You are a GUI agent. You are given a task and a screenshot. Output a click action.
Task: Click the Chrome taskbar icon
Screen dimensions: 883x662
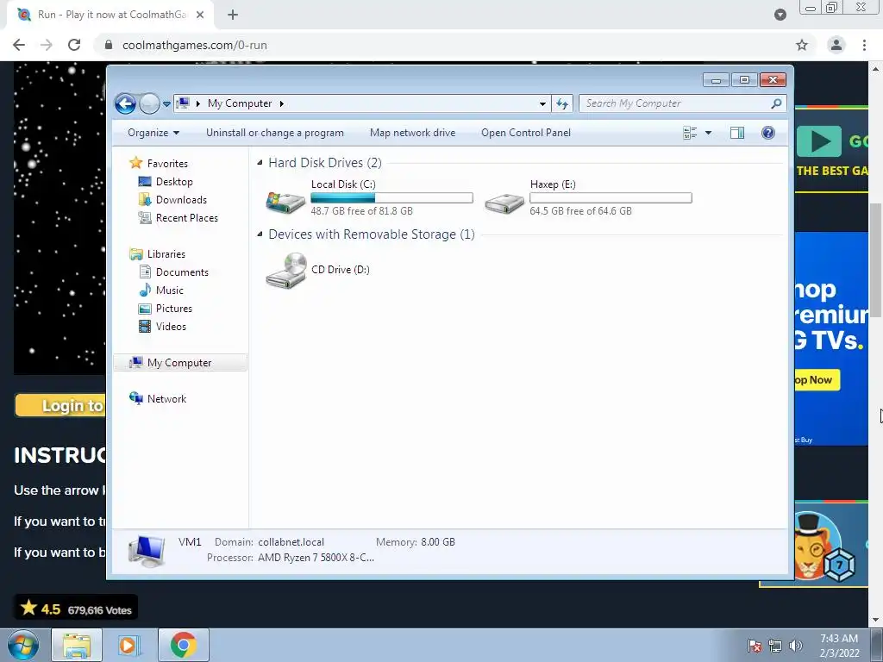pos(184,645)
